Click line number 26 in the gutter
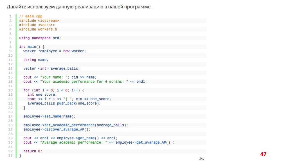 tap(10, 125)
